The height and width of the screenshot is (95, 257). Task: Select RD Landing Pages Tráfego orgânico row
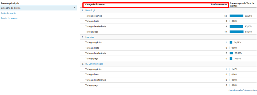[x=169, y=69]
